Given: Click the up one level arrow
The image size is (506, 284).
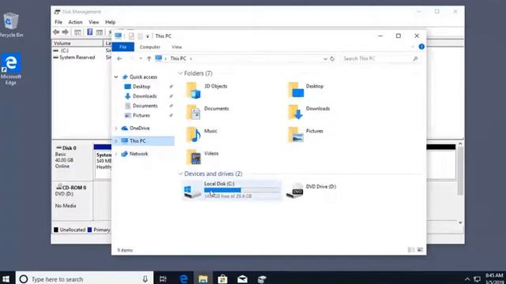Looking at the screenshot, I should 149,58.
